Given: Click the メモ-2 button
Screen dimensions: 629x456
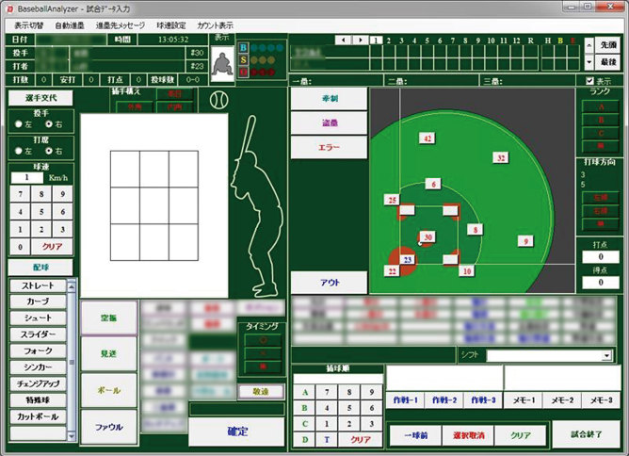Looking at the screenshot, I should [x=562, y=400].
